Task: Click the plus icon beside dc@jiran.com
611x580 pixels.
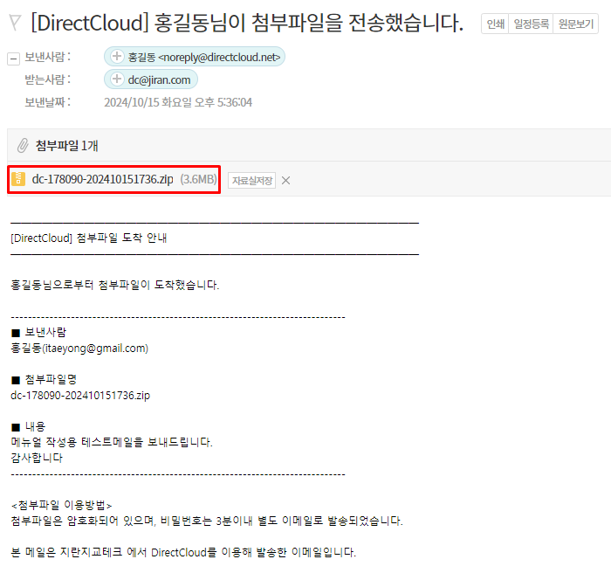Action: 116,80
